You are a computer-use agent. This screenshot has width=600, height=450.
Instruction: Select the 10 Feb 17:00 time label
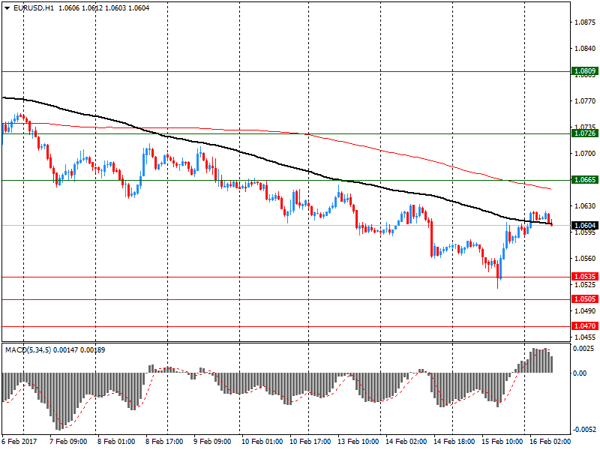[310, 441]
